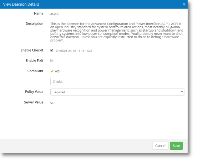Click the 'Enable CheckIt' label
The image size is (197, 162).
[32, 50]
